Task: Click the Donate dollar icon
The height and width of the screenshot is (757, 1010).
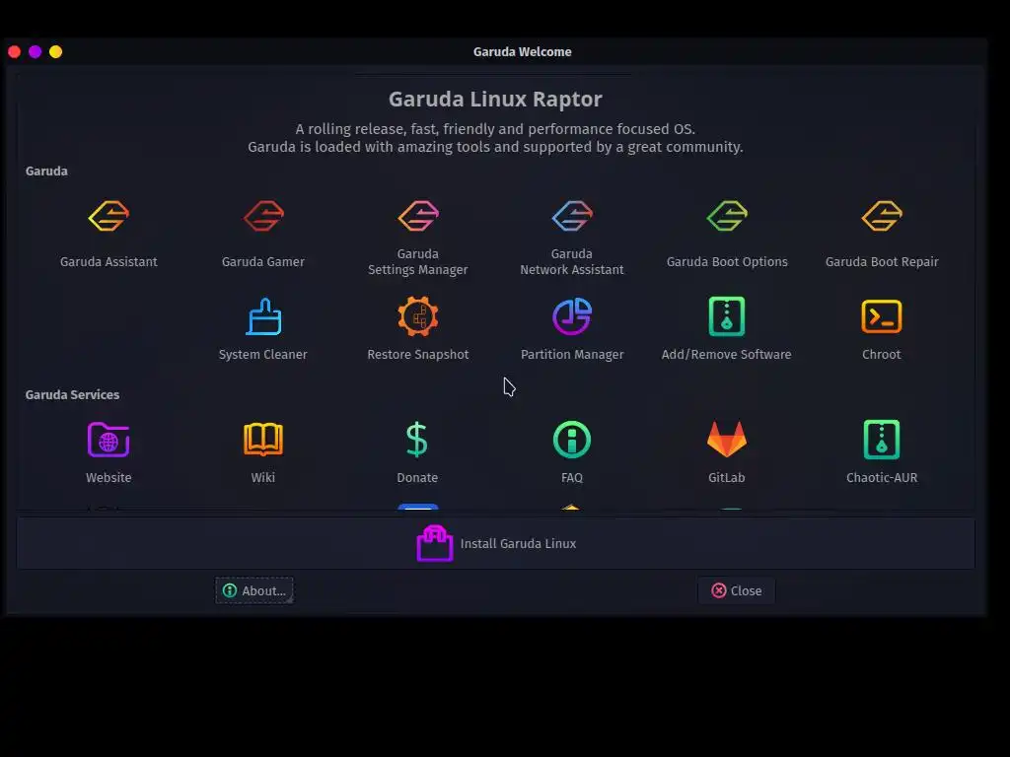Action: point(417,440)
